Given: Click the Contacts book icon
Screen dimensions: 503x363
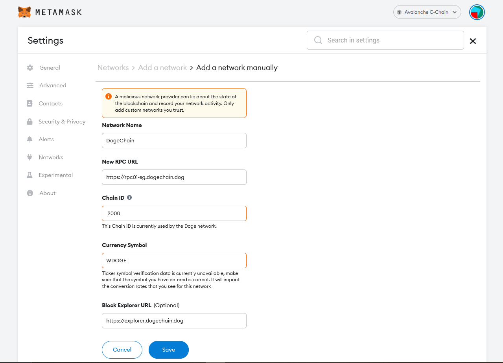Looking at the screenshot, I should [x=29, y=103].
